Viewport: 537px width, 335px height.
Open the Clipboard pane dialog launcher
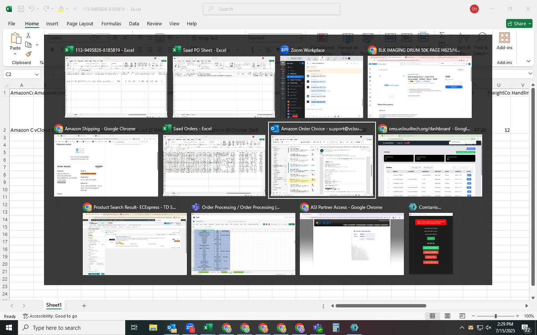pos(42,63)
